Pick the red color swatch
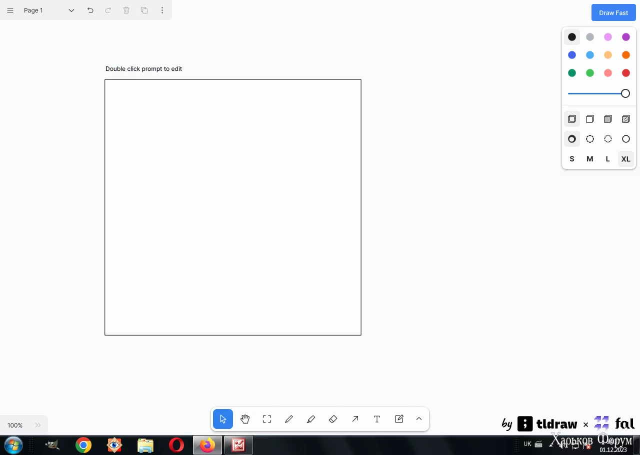640x455 pixels. pyautogui.click(x=625, y=73)
